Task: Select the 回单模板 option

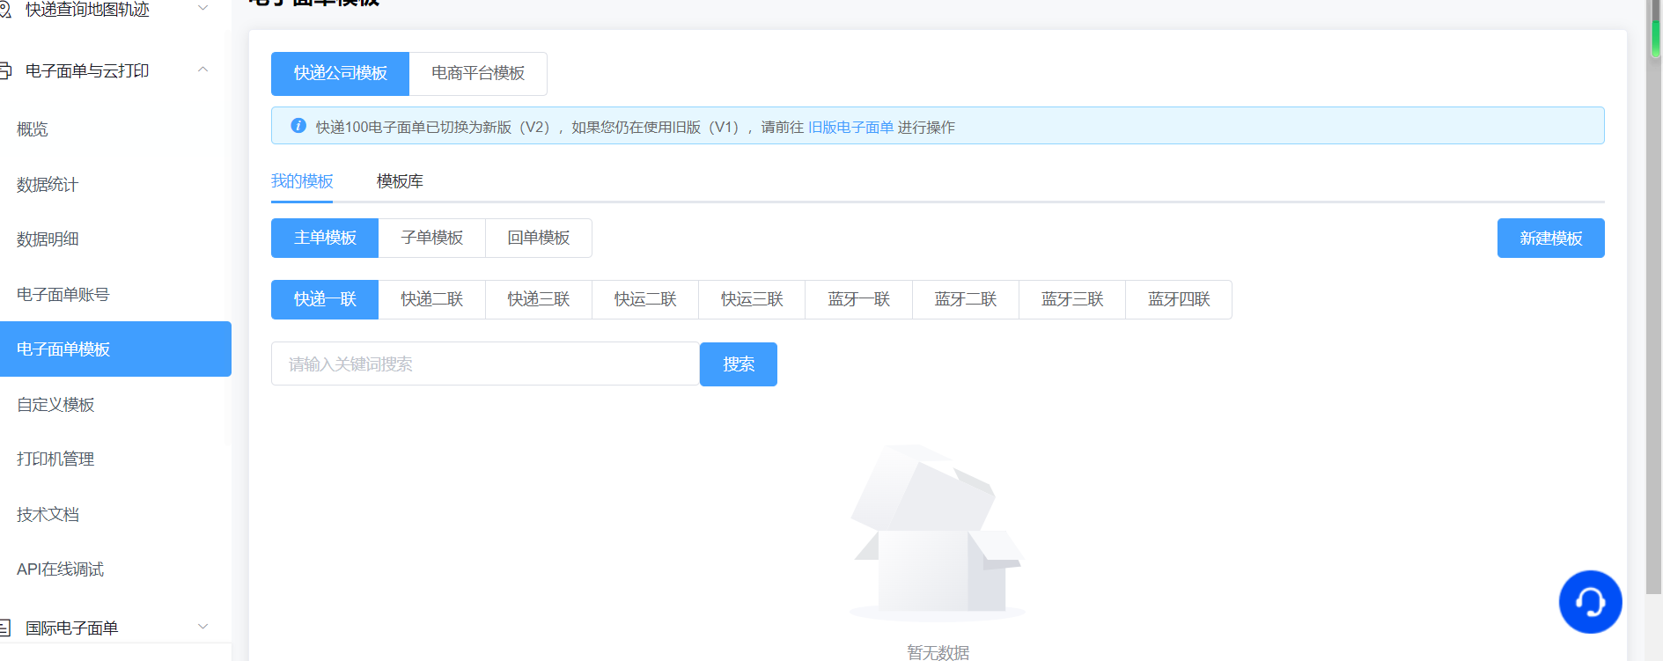Action: (538, 239)
